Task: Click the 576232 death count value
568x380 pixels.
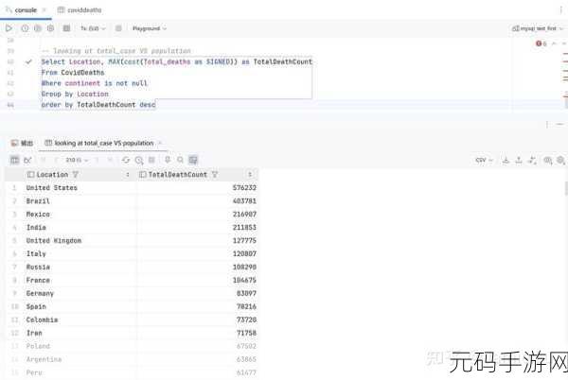Action: [x=244, y=188]
